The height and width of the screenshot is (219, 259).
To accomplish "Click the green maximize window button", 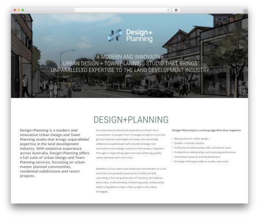I will coord(23,10).
